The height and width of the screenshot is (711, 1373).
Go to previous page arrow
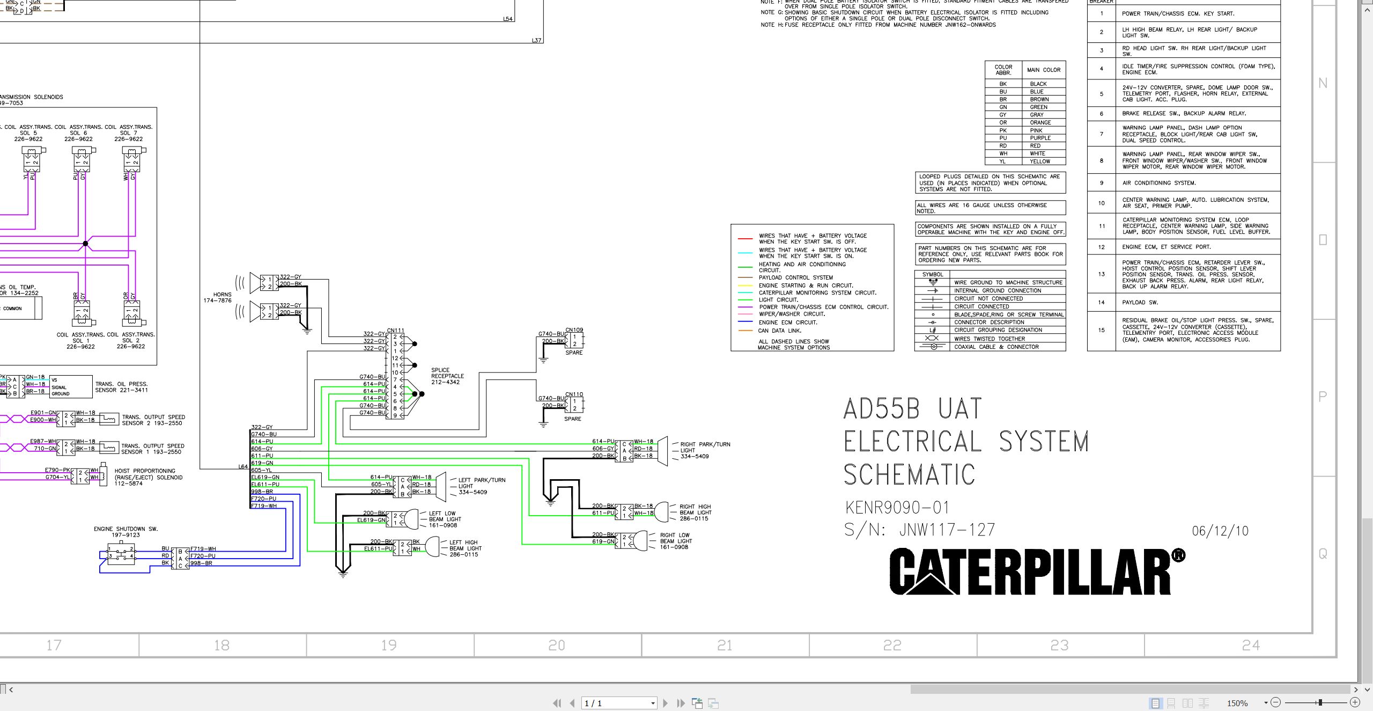pos(572,703)
